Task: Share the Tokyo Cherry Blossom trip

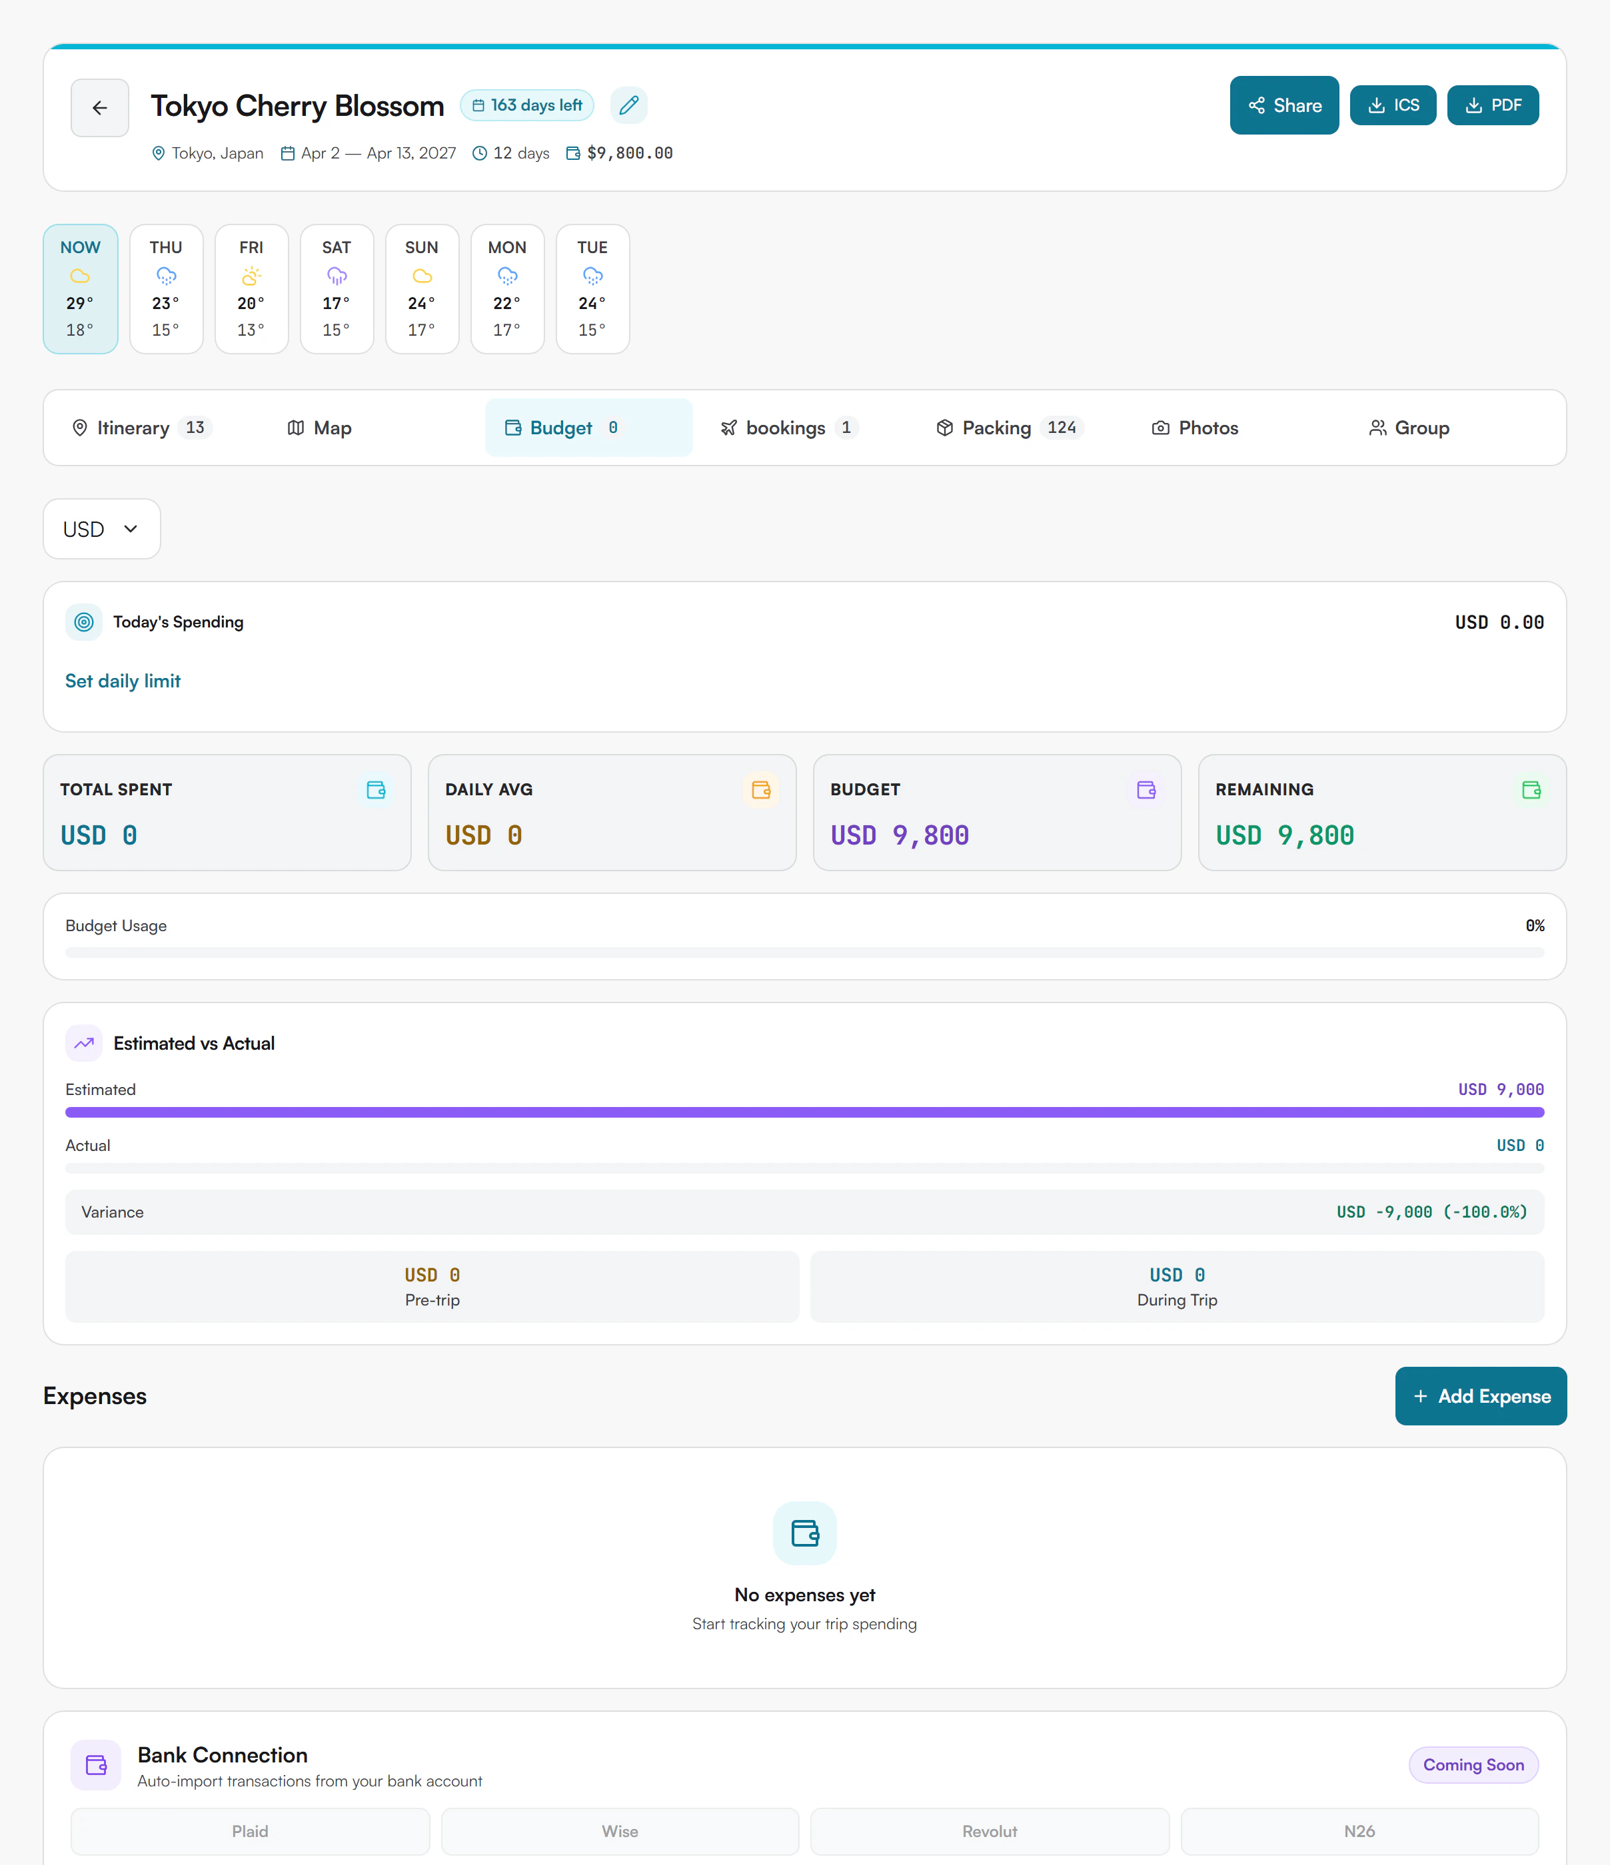Action: tap(1284, 105)
